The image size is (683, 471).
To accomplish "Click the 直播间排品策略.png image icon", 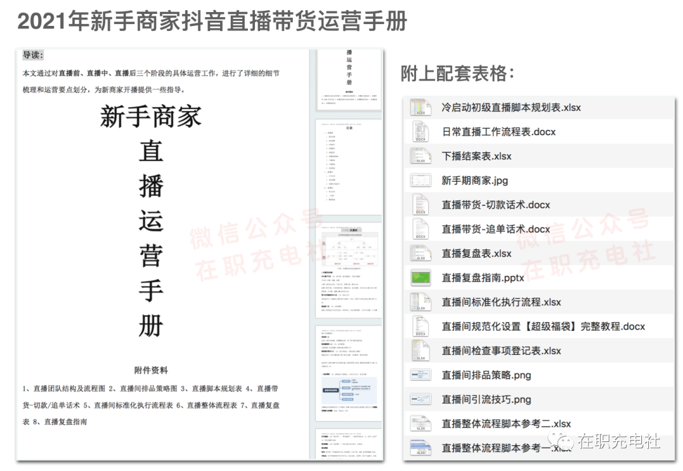I will coord(421,375).
